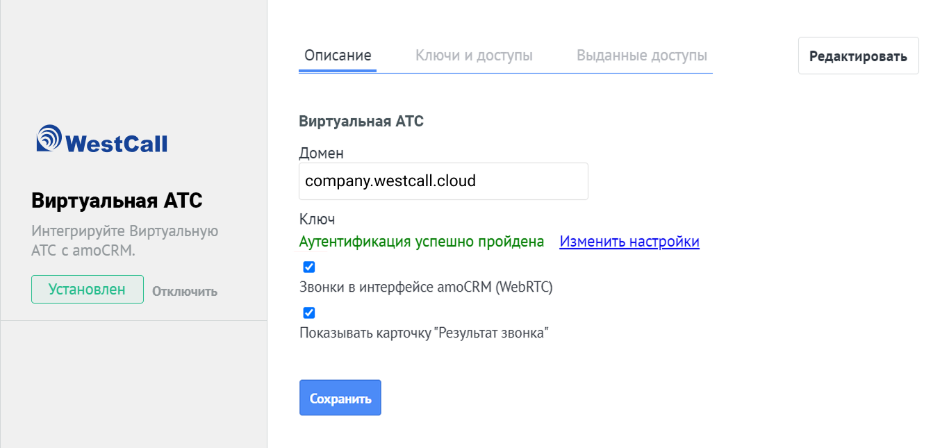949x448 pixels.
Task: Go to the Выданные доступы tab
Action: 642,56
